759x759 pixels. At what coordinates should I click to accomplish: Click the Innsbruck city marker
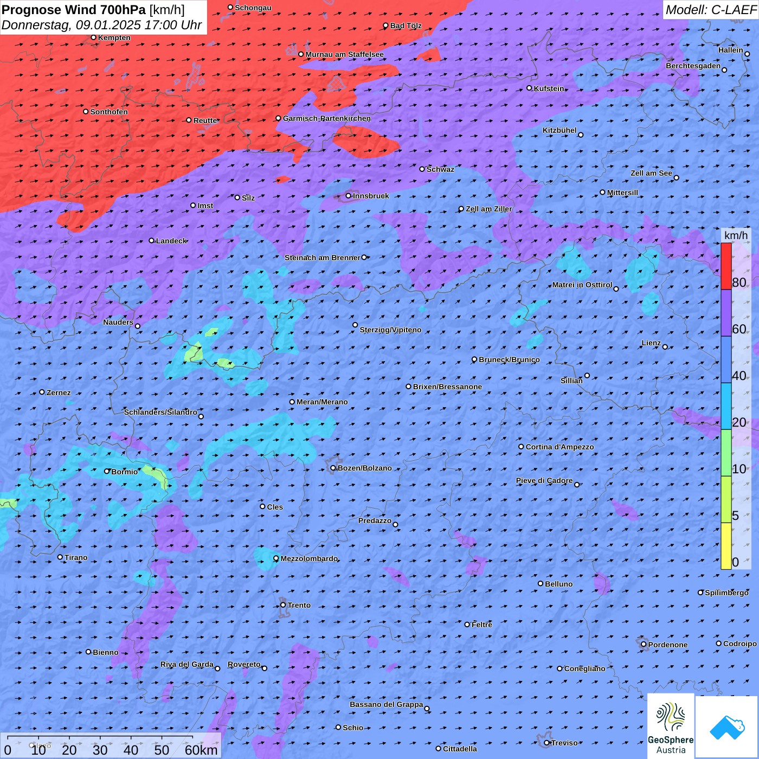[x=349, y=196]
